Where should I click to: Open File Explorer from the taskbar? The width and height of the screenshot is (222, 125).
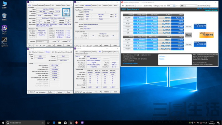[60, 123]
